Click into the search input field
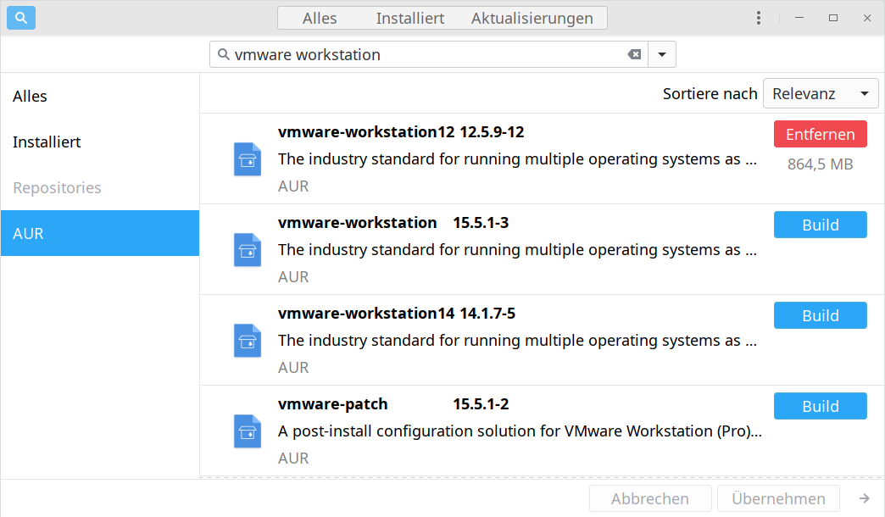Viewport: 885px width, 517px height. [x=424, y=55]
